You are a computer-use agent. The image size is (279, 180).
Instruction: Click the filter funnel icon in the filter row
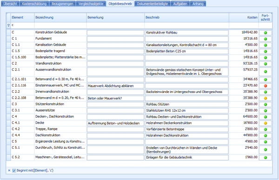coord(8,25)
